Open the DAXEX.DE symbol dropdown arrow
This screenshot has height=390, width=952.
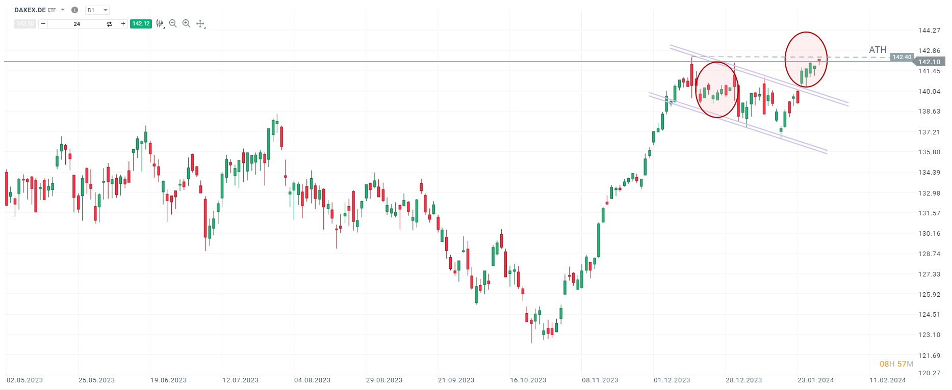(63, 10)
